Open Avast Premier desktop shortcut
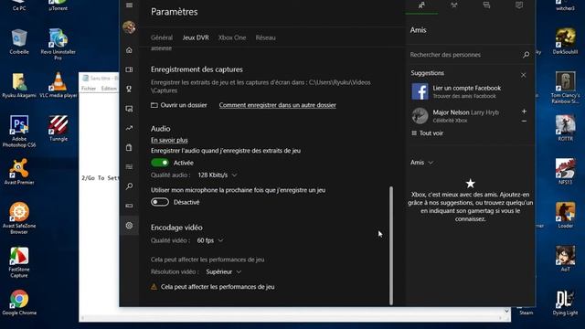Viewport: 585px width, 329px height. 19,172
